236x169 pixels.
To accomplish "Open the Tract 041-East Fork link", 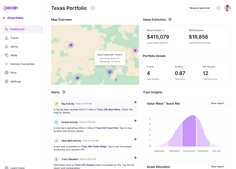I will pyautogui.click(x=107, y=128).
